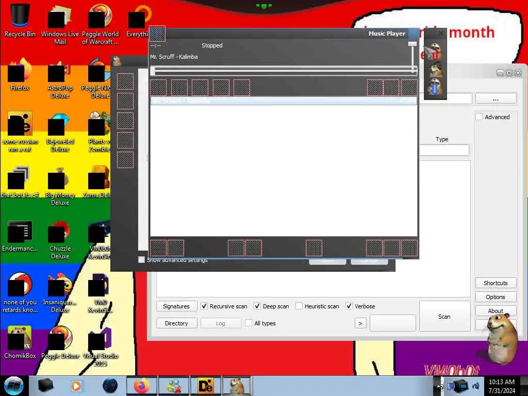Switch to the De app in taskbar

(205, 386)
